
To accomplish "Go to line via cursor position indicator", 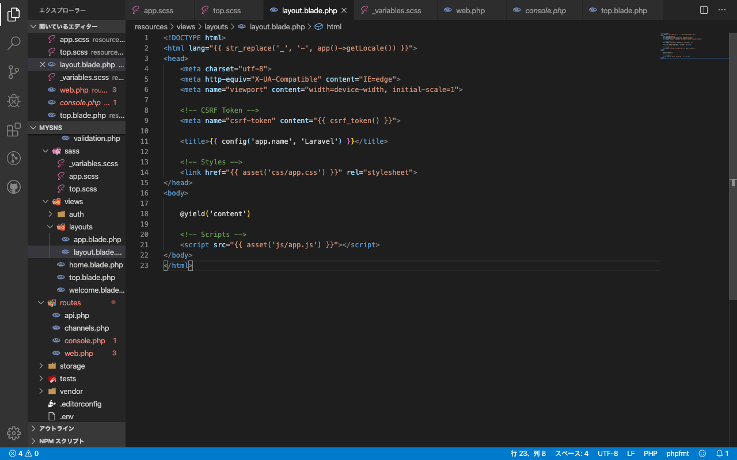I will (x=529, y=454).
